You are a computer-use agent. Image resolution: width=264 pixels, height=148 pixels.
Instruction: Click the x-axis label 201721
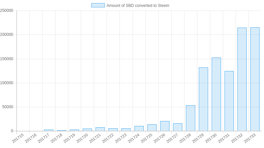click(x=95, y=138)
